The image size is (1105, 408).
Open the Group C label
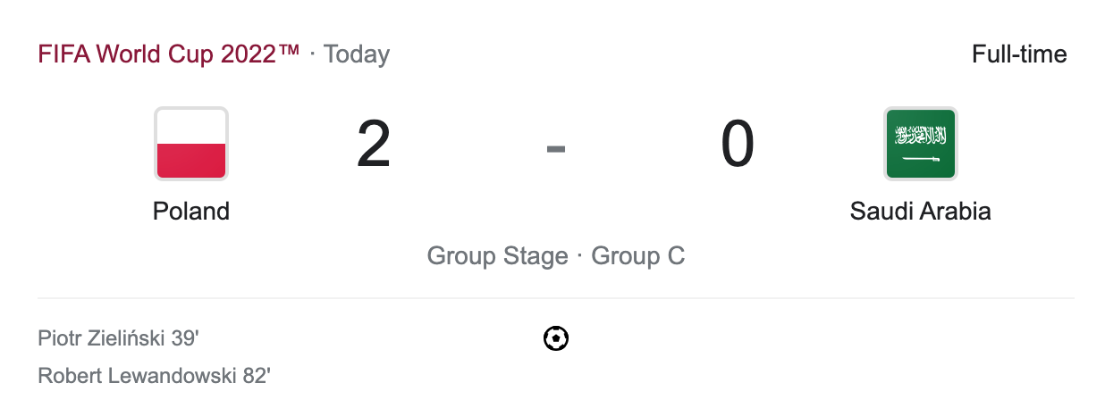pyautogui.click(x=638, y=256)
